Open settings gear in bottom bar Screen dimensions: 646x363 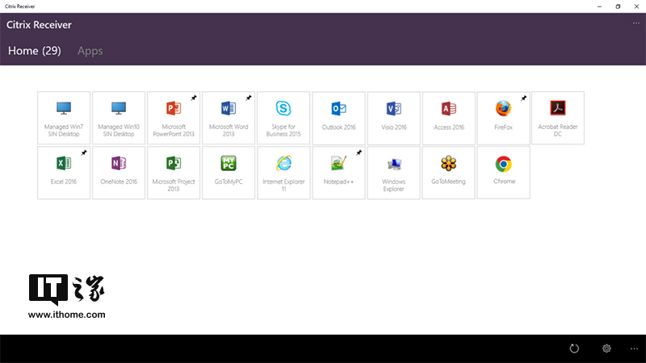click(x=606, y=348)
